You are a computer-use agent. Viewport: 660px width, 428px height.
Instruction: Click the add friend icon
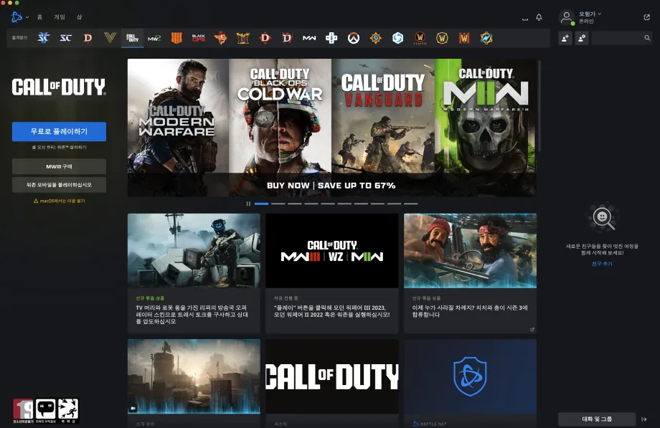[565, 38]
